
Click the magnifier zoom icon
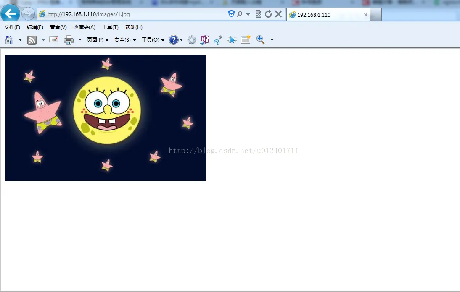pyautogui.click(x=261, y=40)
